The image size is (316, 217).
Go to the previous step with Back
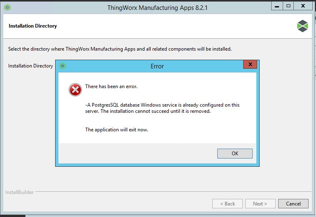[227, 203]
